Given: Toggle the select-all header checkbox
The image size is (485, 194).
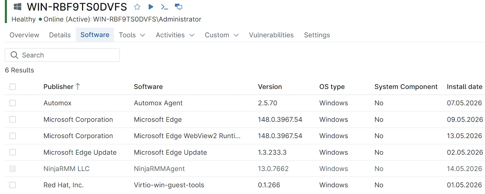Looking at the screenshot, I should [13, 87].
